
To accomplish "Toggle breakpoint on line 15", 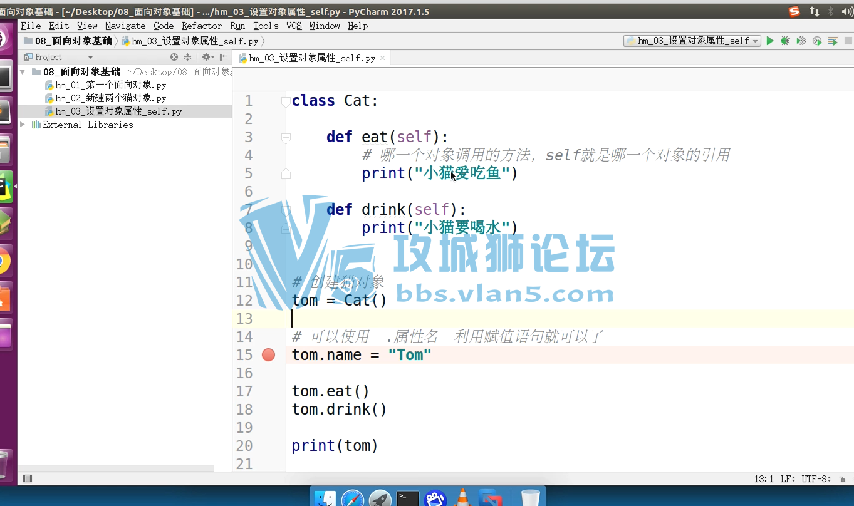I will click(268, 355).
